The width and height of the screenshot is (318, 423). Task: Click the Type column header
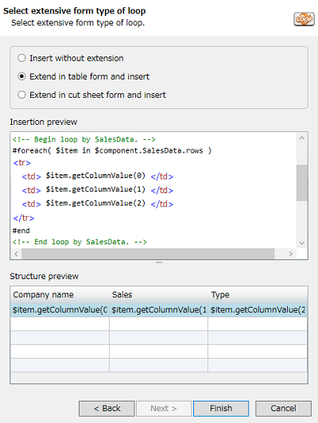click(258, 294)
